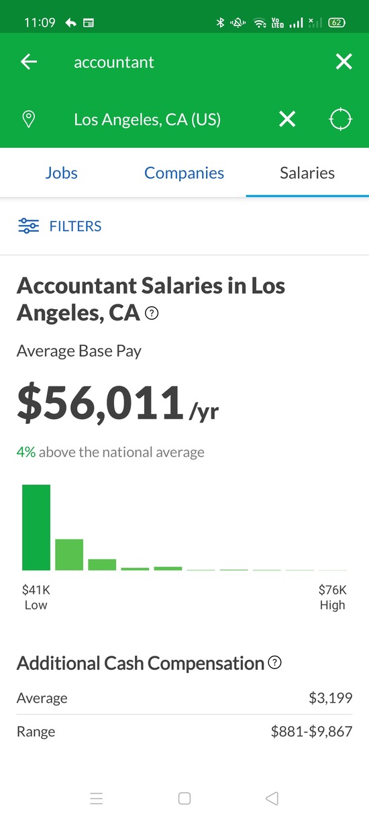Tap the second salary histogram bar
The image size is (369, 821).
tap(69, 555)
